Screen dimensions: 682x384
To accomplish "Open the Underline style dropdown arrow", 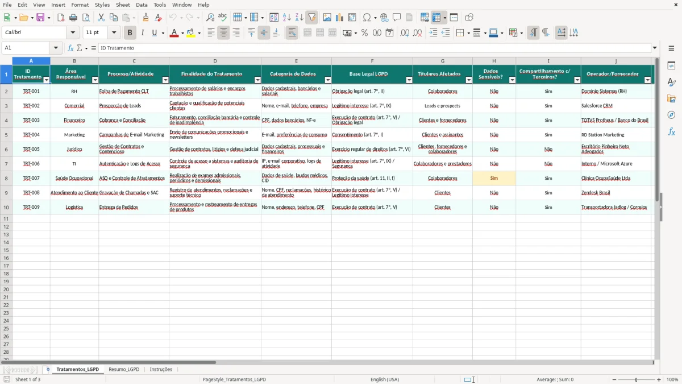I will tap(163, 33).
